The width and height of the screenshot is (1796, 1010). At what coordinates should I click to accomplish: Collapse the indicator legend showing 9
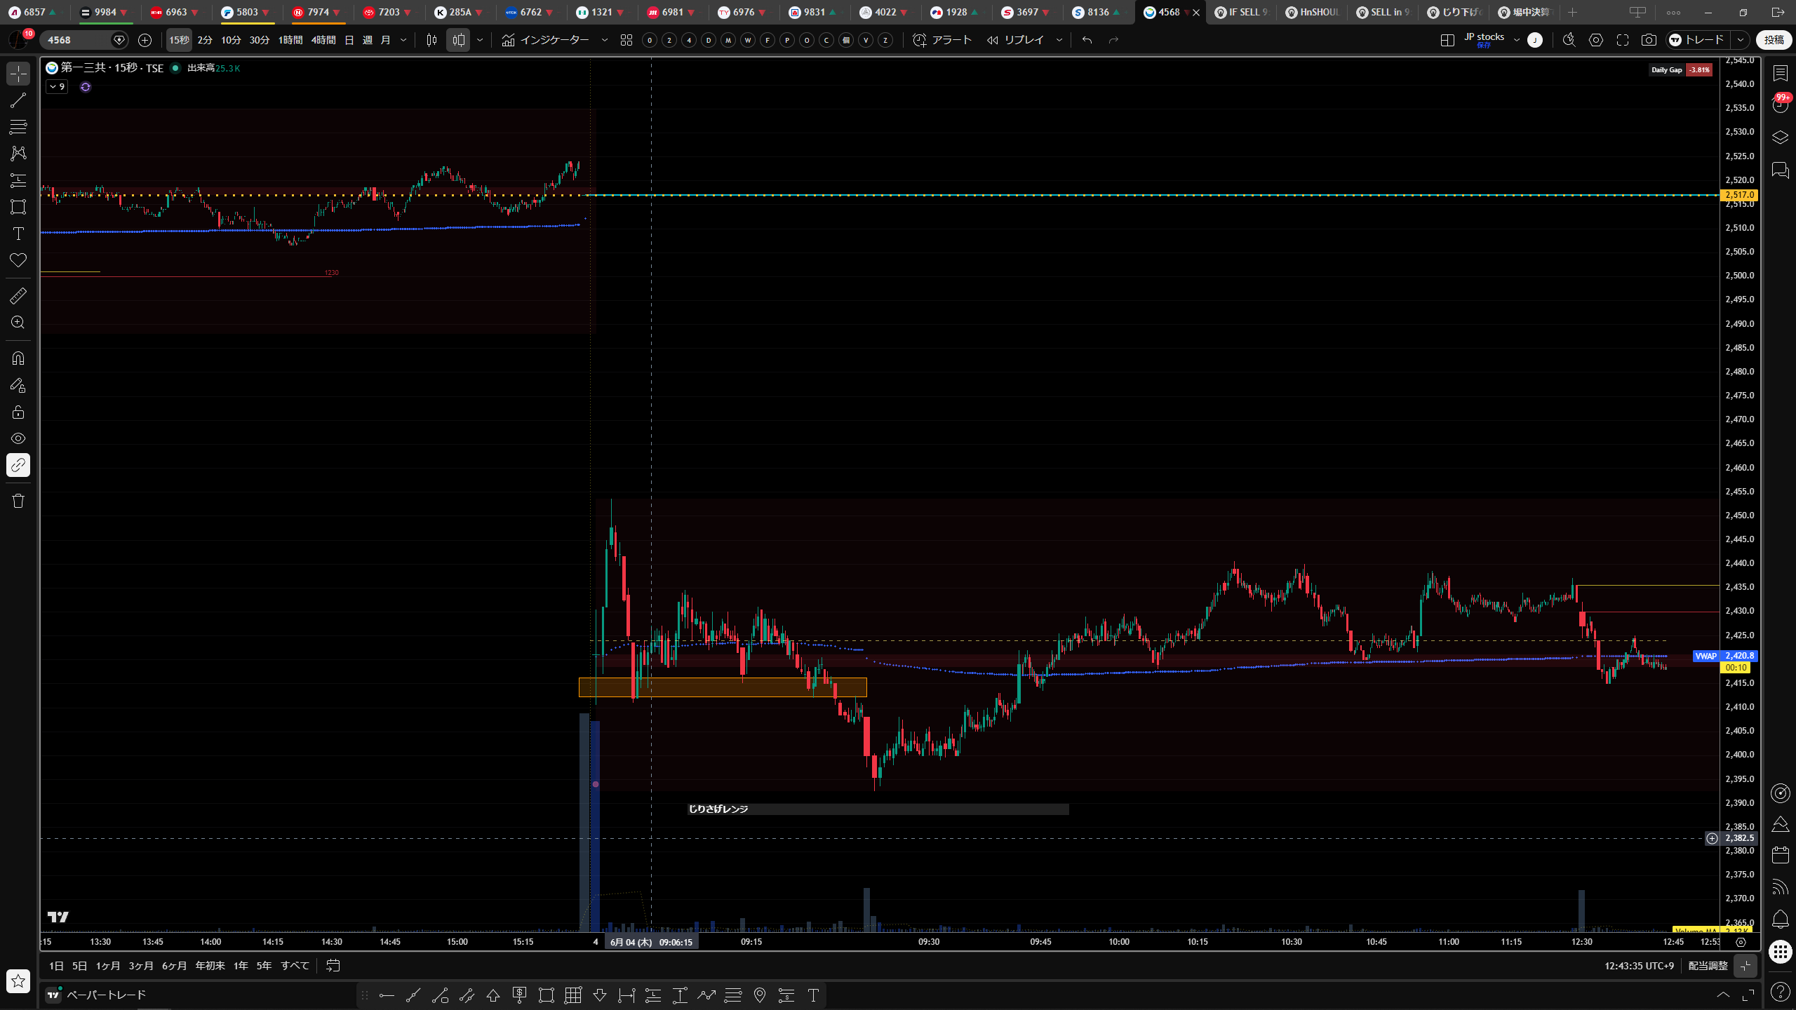(57, 87)
